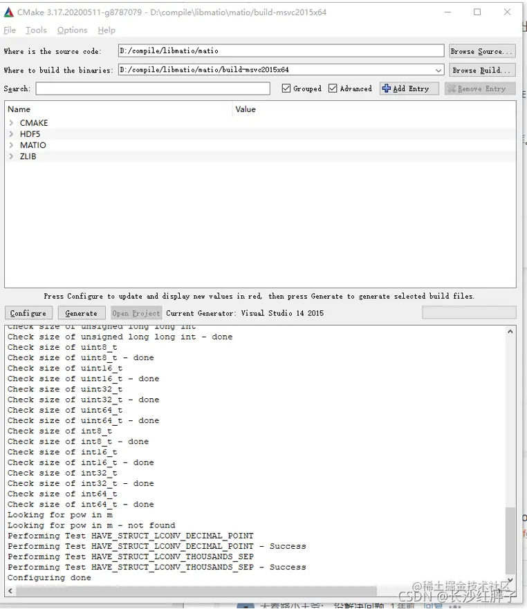
Task: Select the ZLIB row label
Action: tap(28, 156)
